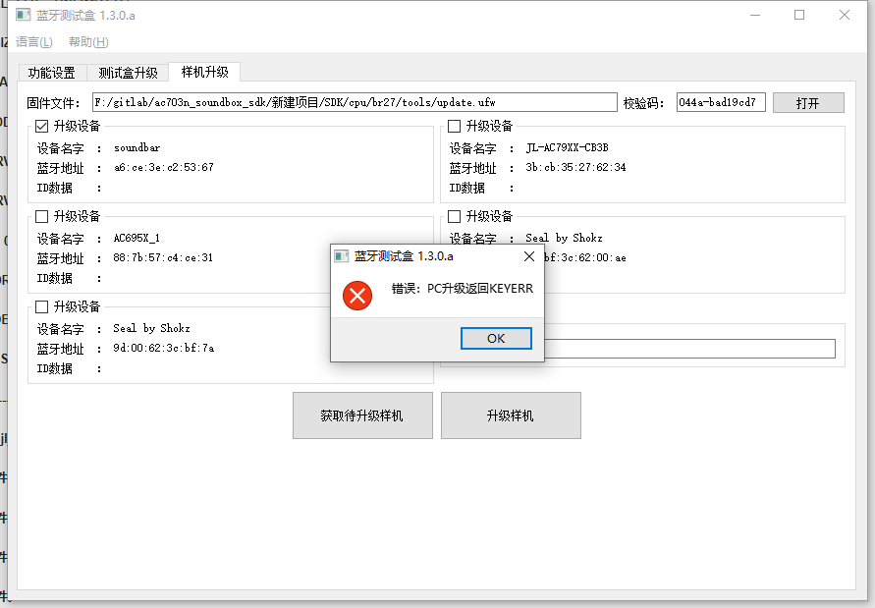Focus the 固件文件 path input field
The height and width of the screenshot is (608, 875).
[355, 102]
